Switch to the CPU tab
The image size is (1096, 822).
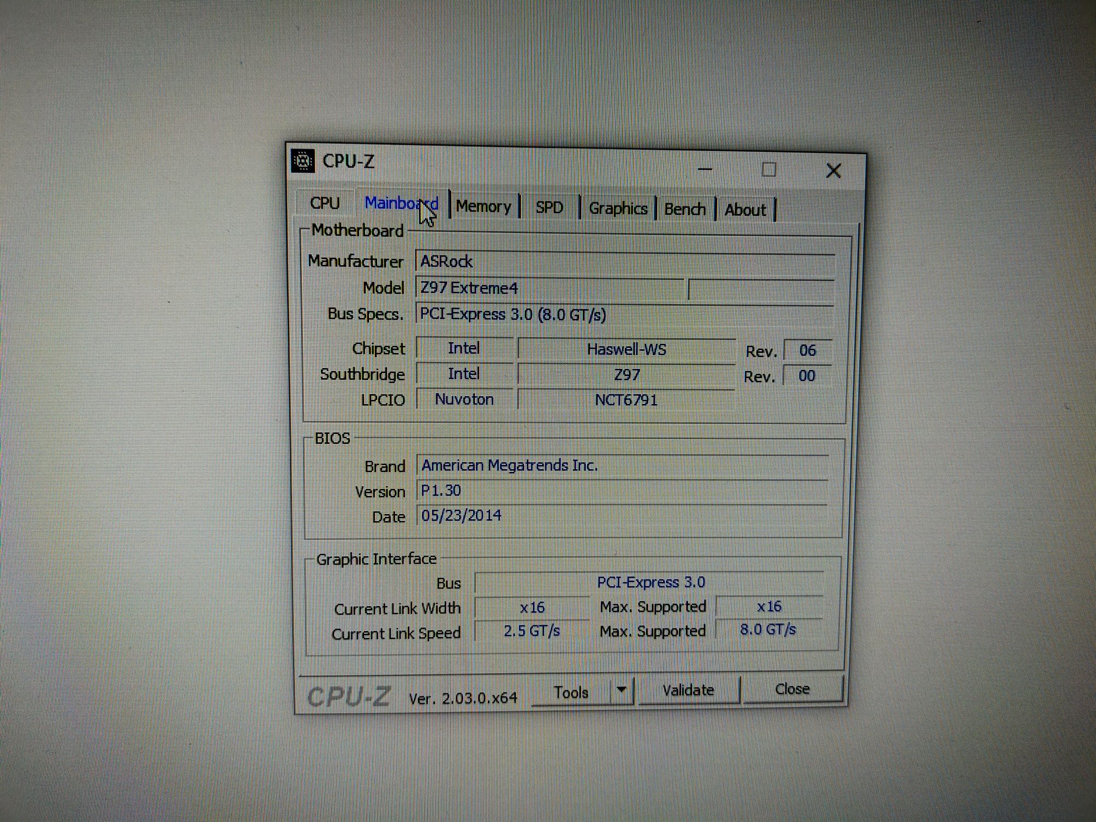[x=325, y=203]
